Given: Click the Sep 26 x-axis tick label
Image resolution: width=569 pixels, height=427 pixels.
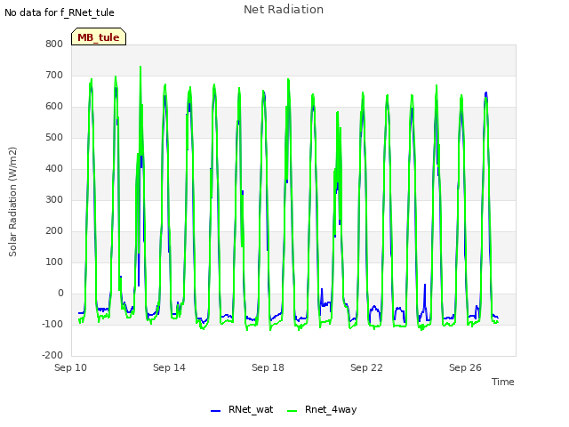Looking at the screenshot, I should (465, 367).
